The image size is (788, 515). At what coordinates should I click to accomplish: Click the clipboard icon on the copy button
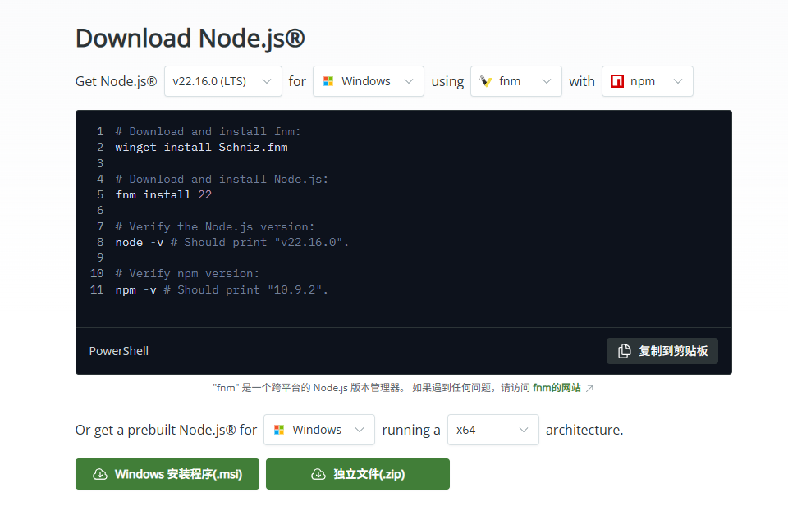tap(623, 350)
